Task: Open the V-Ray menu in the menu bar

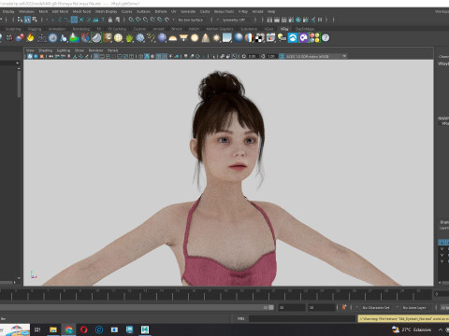Action: [x=243, y=11]
